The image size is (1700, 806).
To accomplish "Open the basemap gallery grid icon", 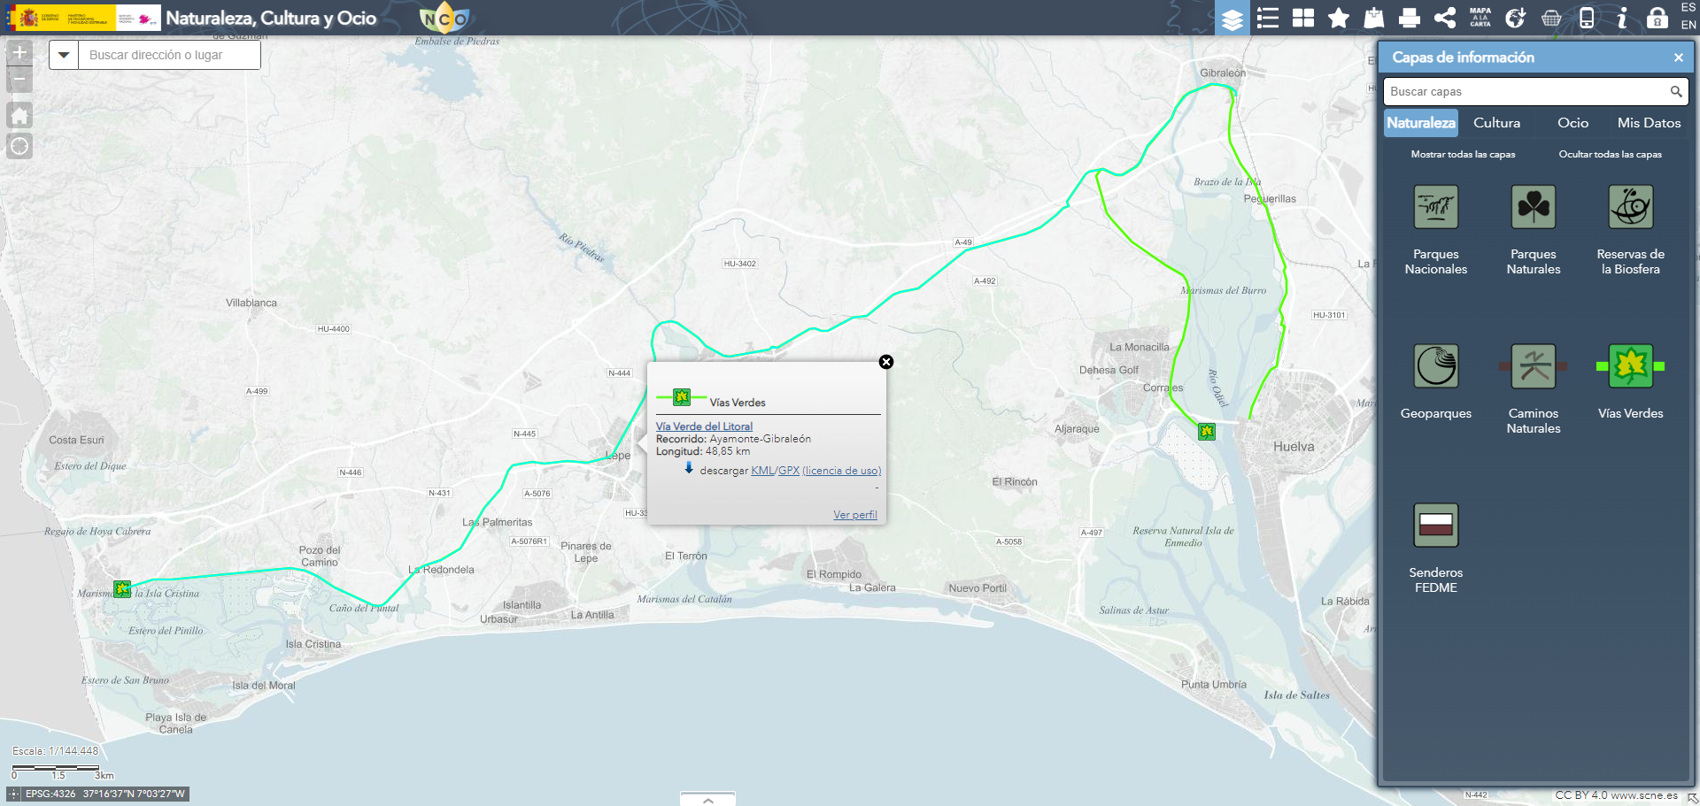I will point(1303,18).
